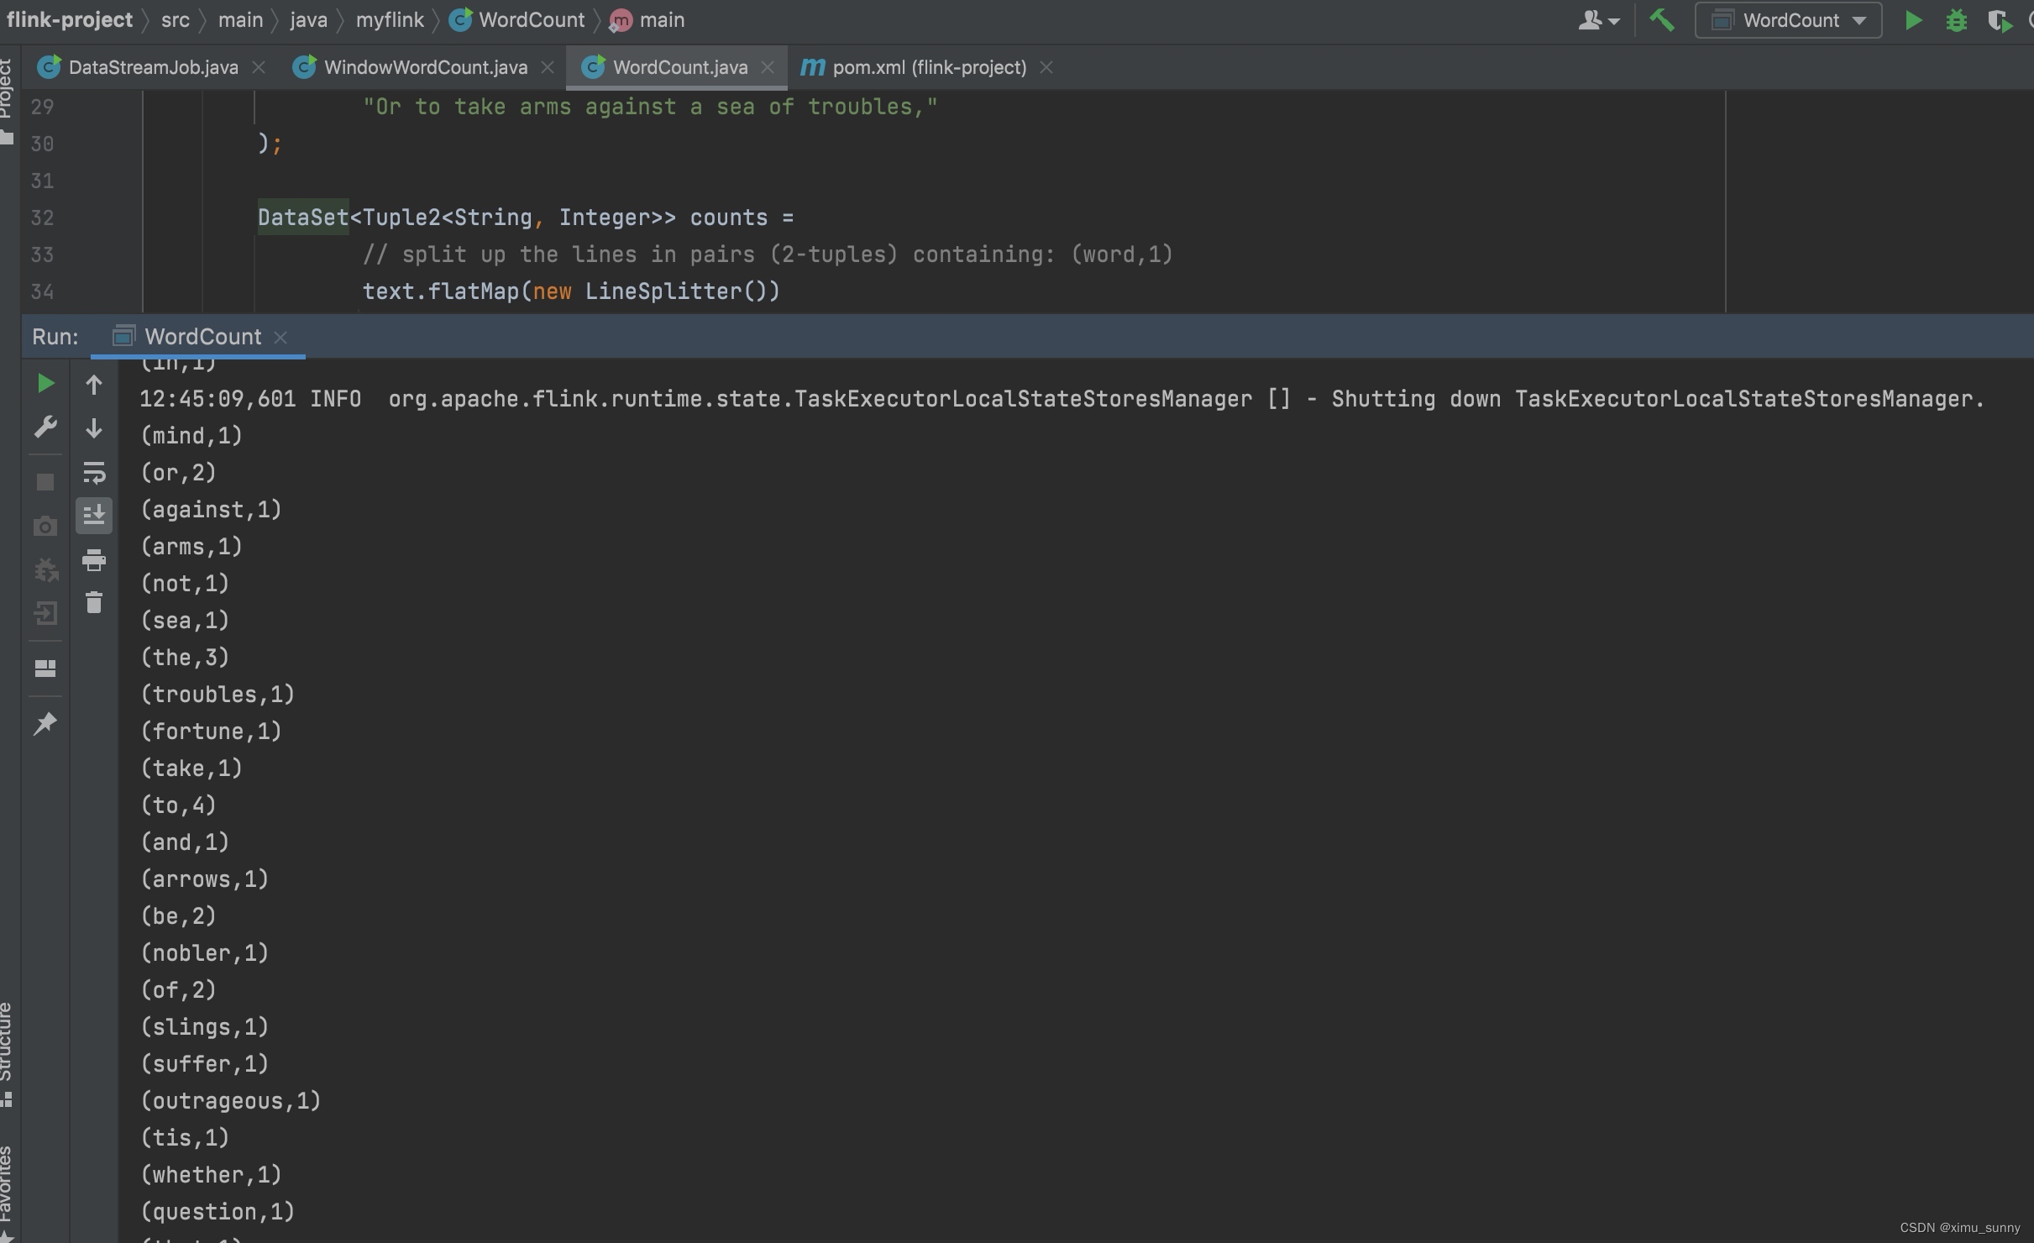Click the attach debugger bug-gear icon

point(45,570)
